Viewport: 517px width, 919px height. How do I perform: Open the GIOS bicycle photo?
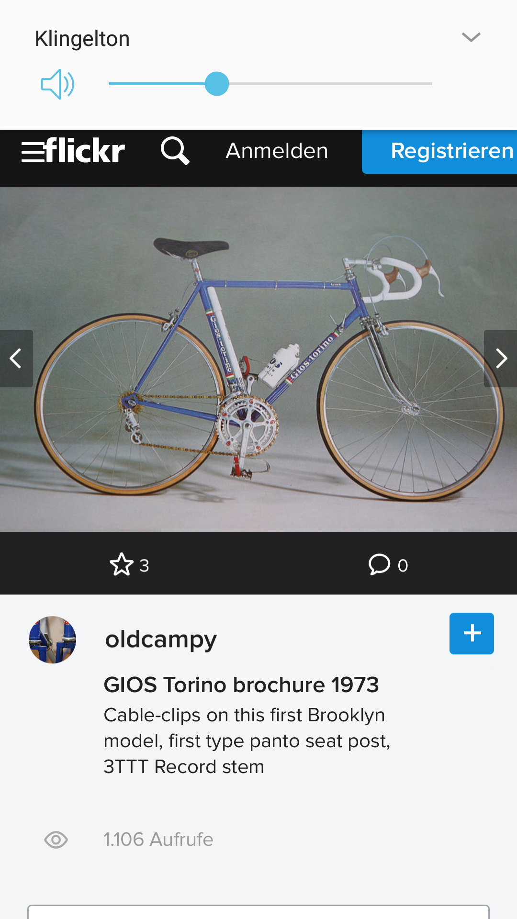tap(258, 359)
